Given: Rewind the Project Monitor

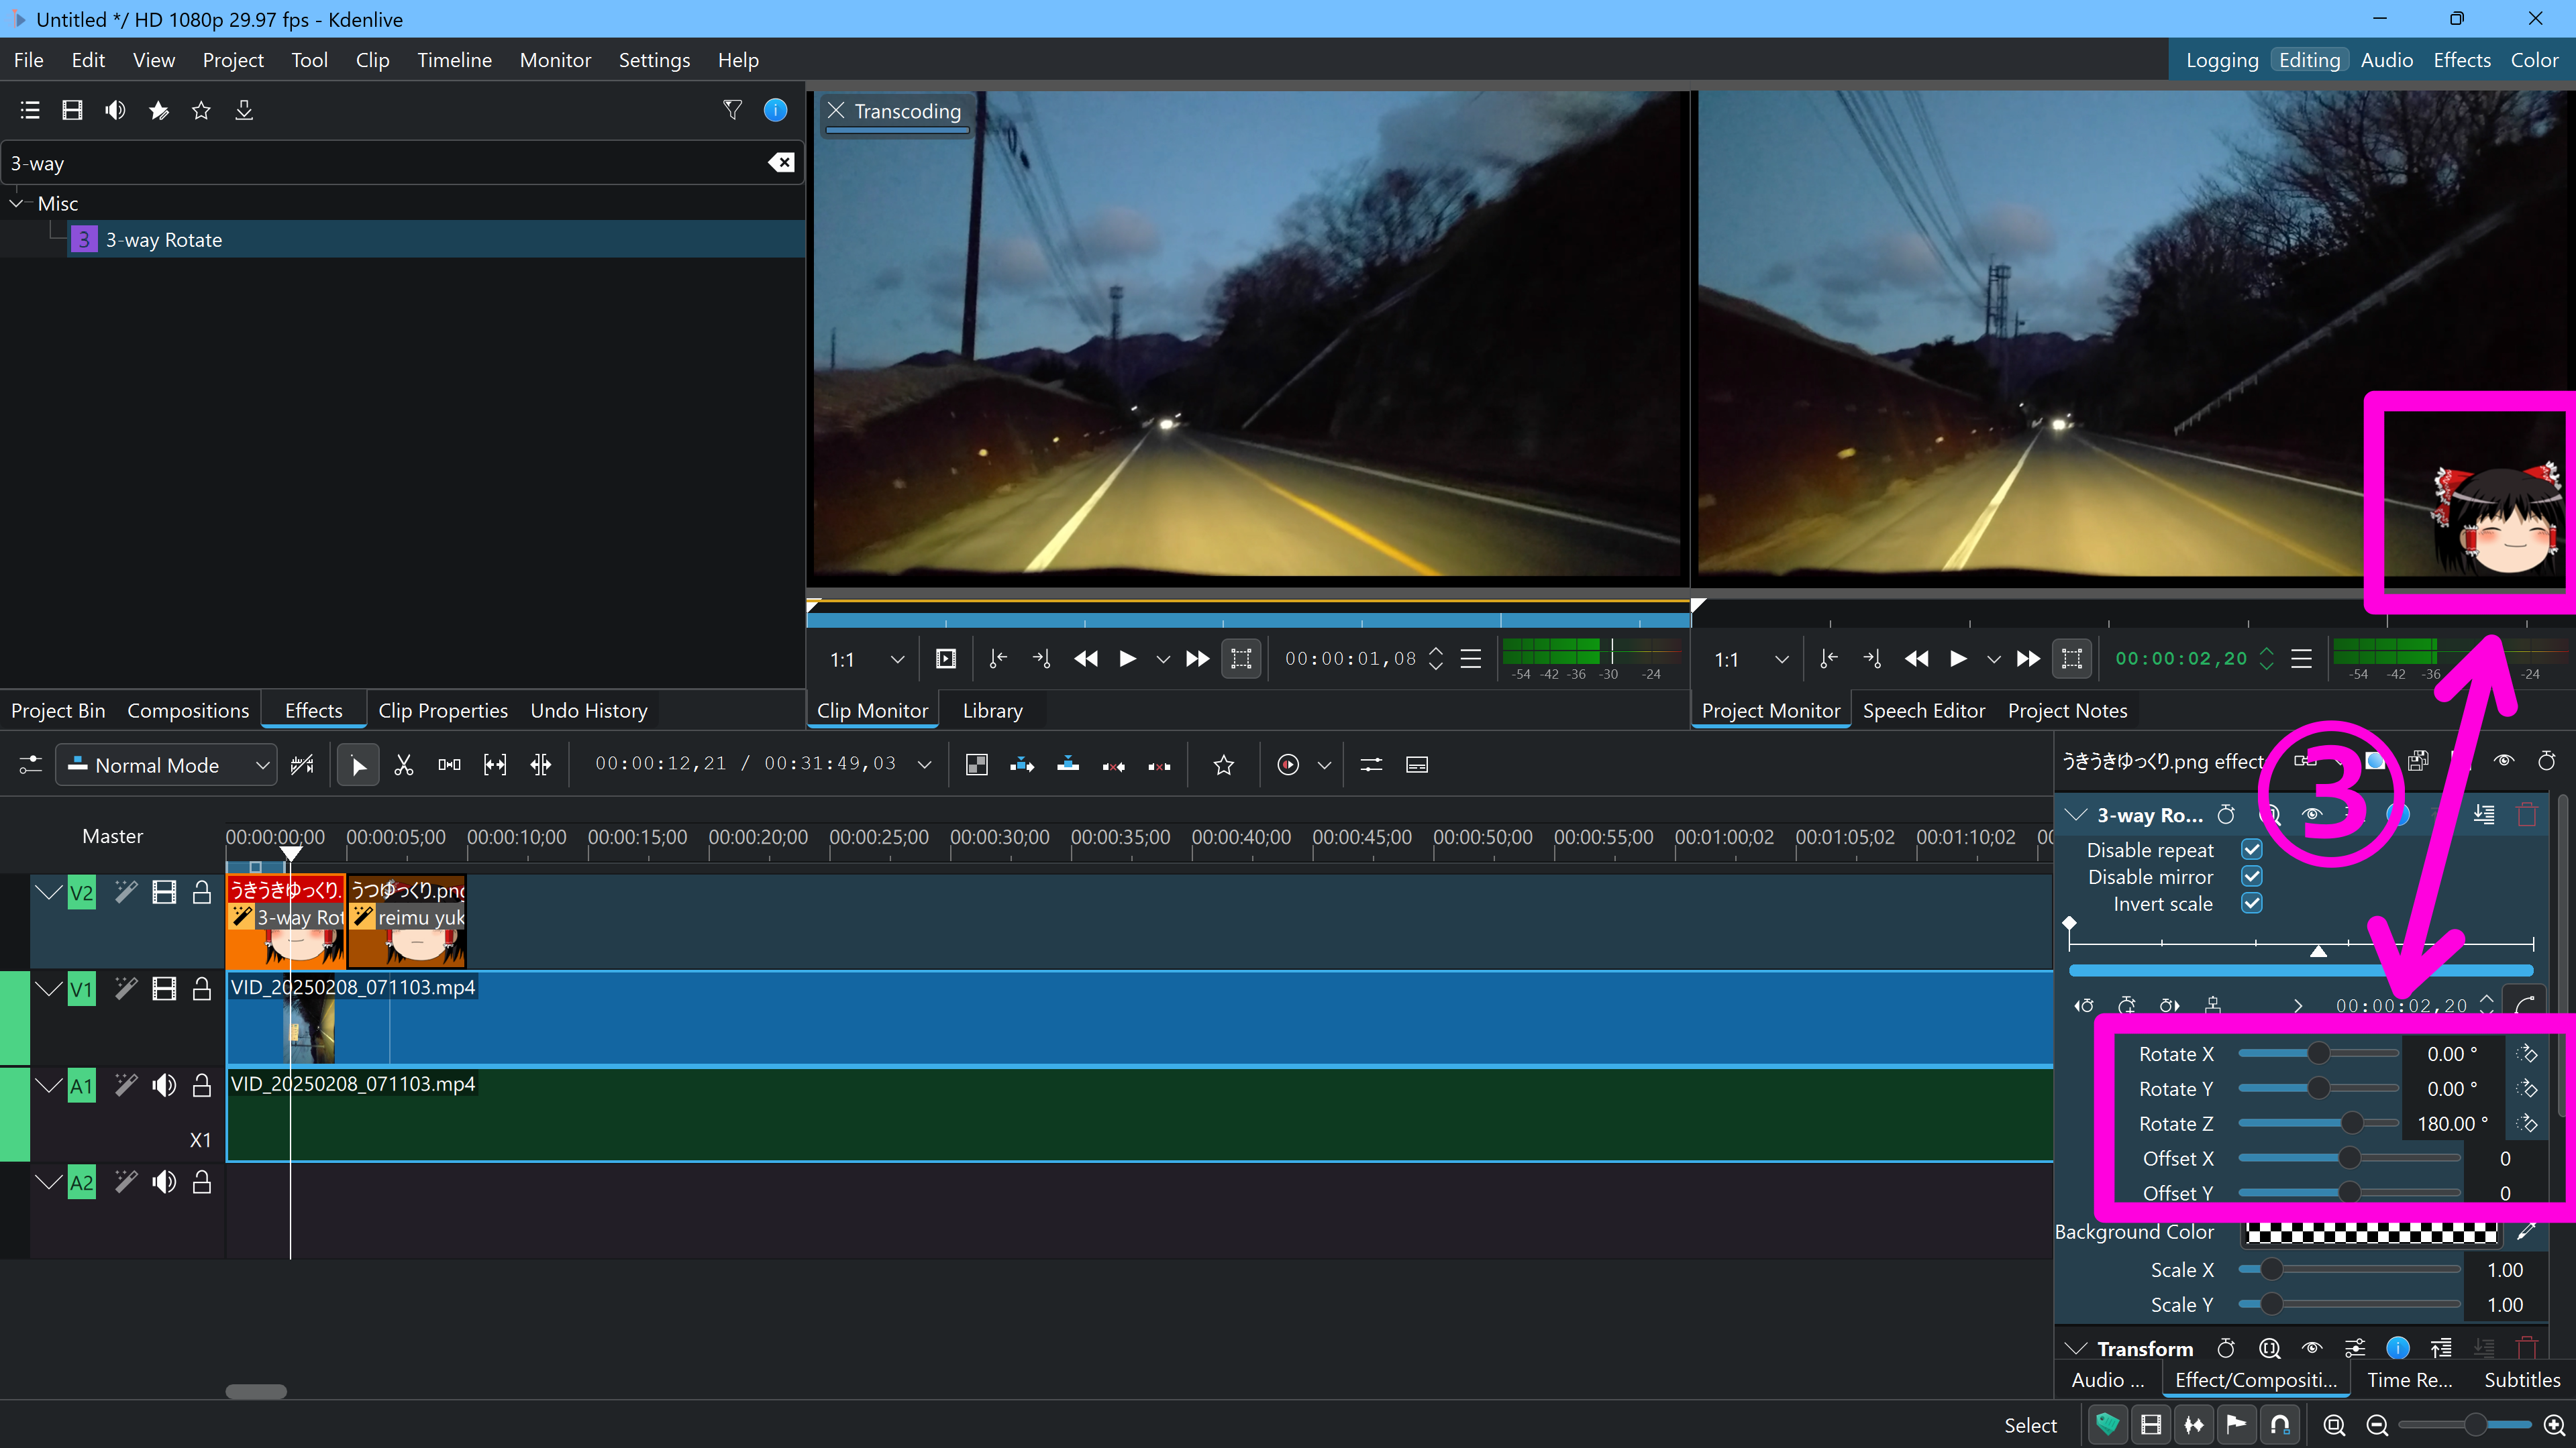Looking at the screenshot, I should (1917, 659).
